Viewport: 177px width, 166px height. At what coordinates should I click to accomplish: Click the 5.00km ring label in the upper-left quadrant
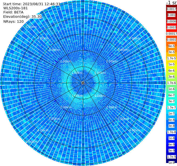31,27
